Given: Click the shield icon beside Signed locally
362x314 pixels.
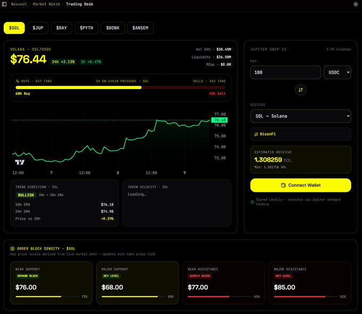Looking at the screenshot, I should pos(252,202).
